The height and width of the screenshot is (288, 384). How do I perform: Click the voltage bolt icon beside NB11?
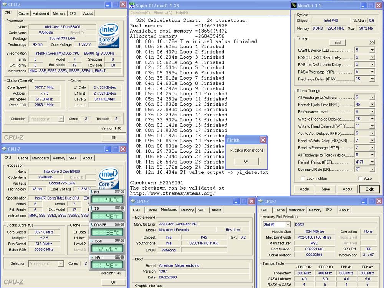(92, 257)
